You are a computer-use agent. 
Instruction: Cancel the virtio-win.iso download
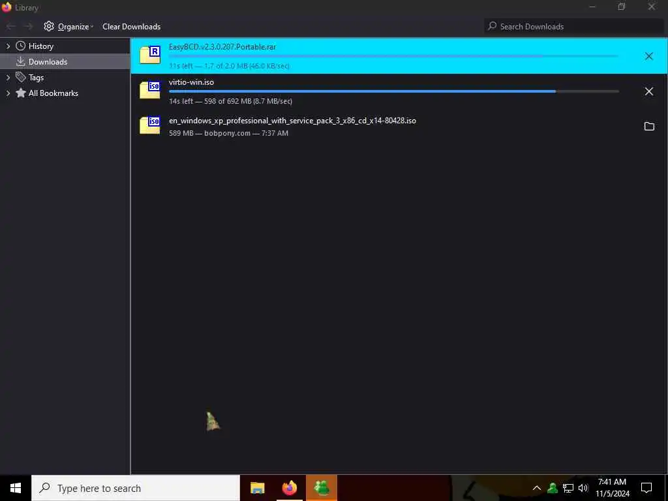648,91
